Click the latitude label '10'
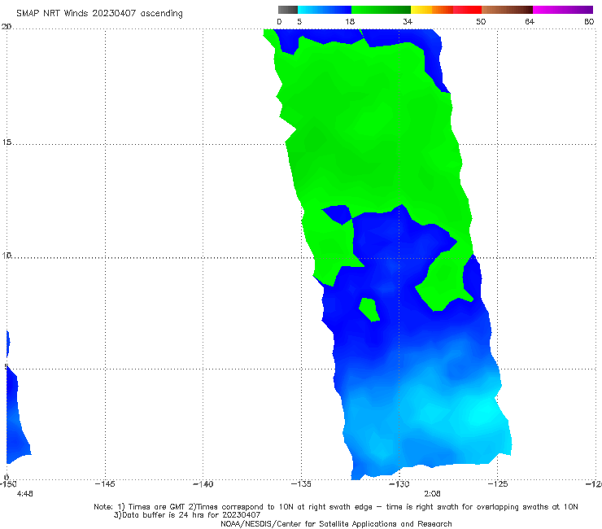This screenshot has width=602, height=529. click(x=7, y=256)
